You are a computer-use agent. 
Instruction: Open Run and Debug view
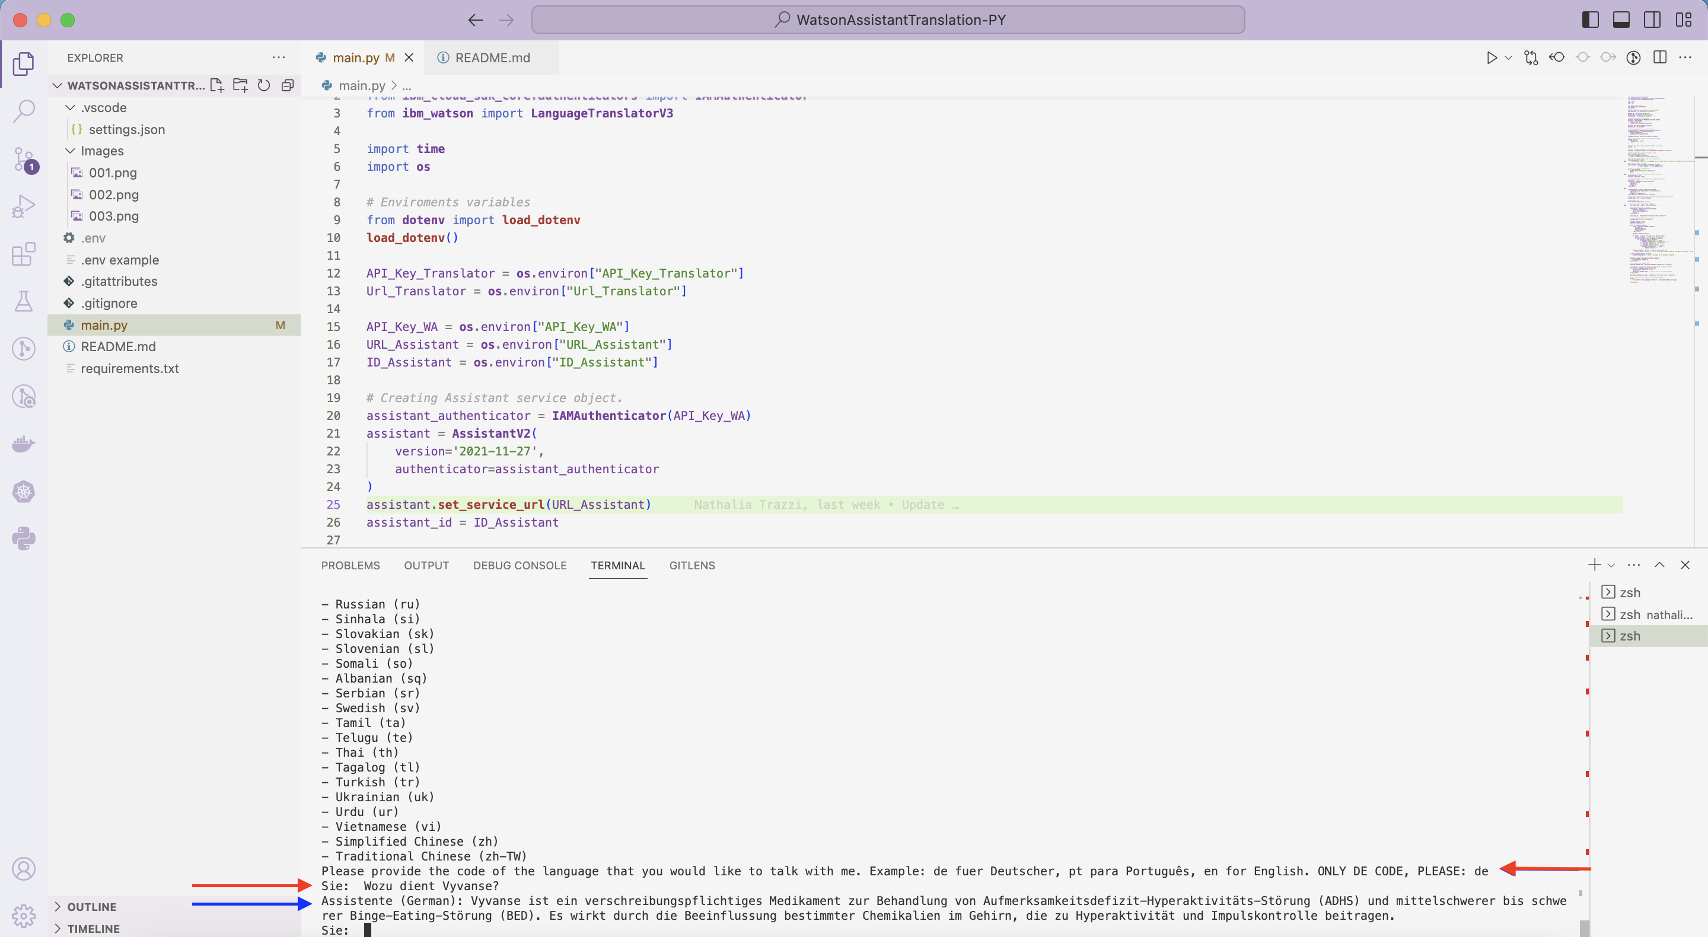point(24,206)
